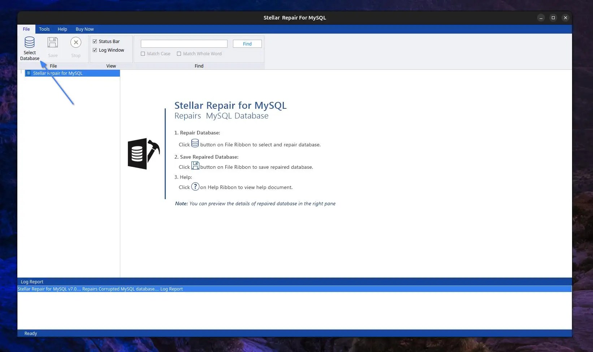Screen dimensions: 593x352
Task: Click the save icon in Save Repaired Database step
Action: coord(195,166)
